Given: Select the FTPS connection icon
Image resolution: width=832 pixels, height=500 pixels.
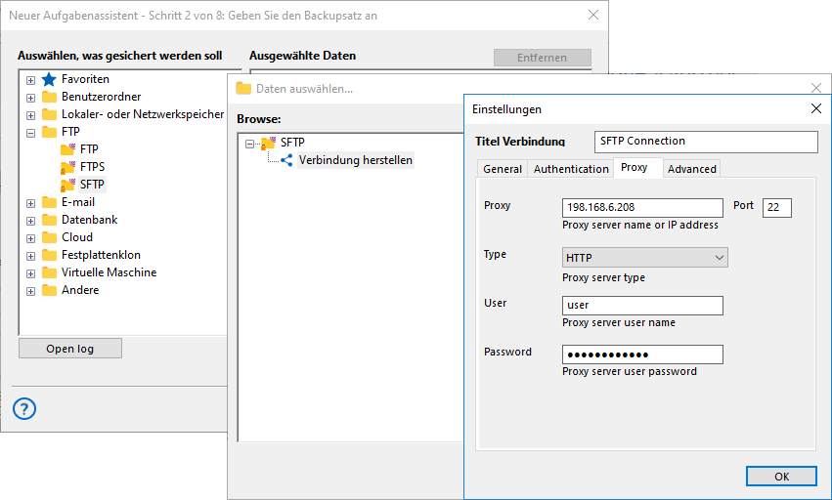Looking at the screenshot, I should 67,167.
